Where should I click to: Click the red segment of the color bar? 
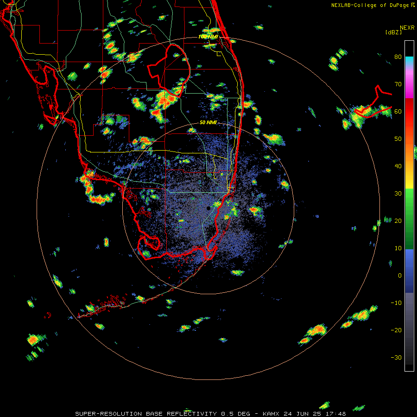(409, 112)
